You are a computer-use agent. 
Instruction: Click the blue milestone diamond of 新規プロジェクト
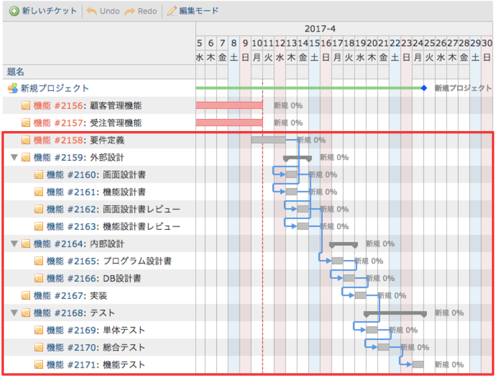coord(424,88)
